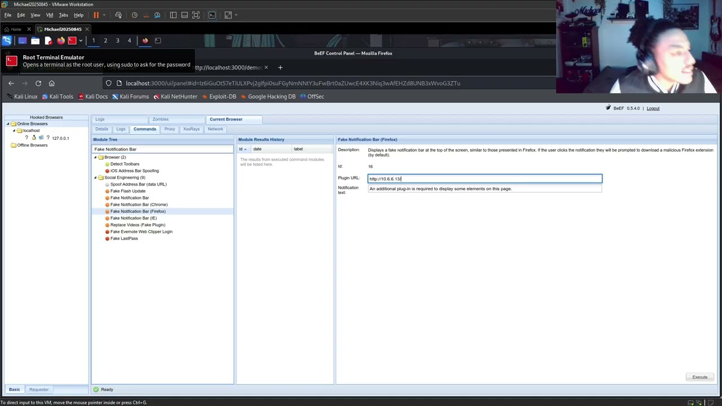Switch to Kali workspace 4

click(129, 41)
